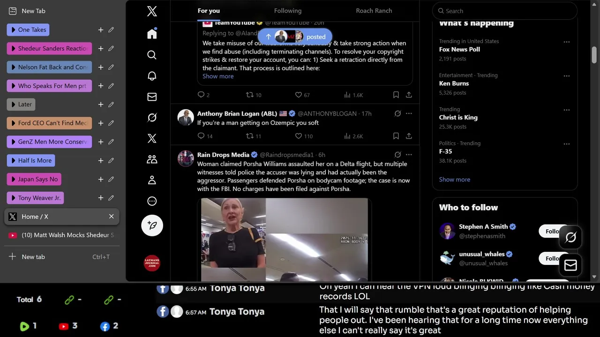The width and height of the screenshot is (600, 337).
Task: Switch to the Roach Ranch tab
Action: point(374,11)
